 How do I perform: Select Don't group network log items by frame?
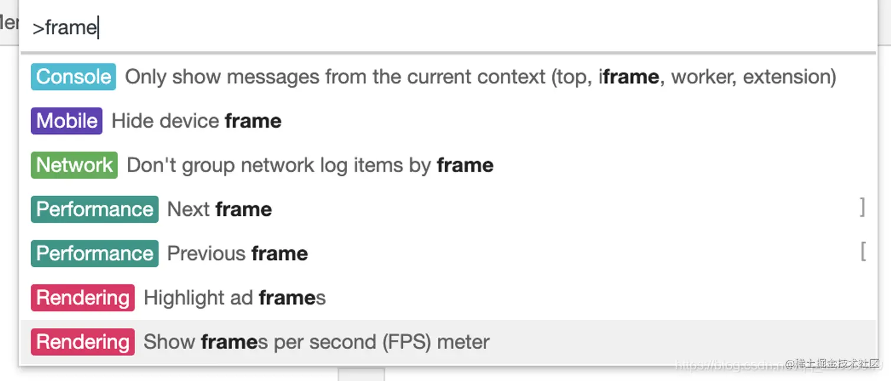(310, 165)
